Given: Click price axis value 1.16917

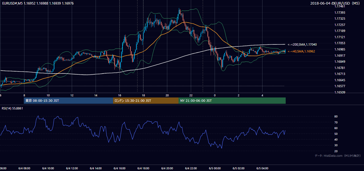Looking at the screenshot, I should coord(340,56).
